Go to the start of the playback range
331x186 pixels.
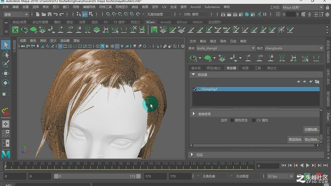click(284, 165)
